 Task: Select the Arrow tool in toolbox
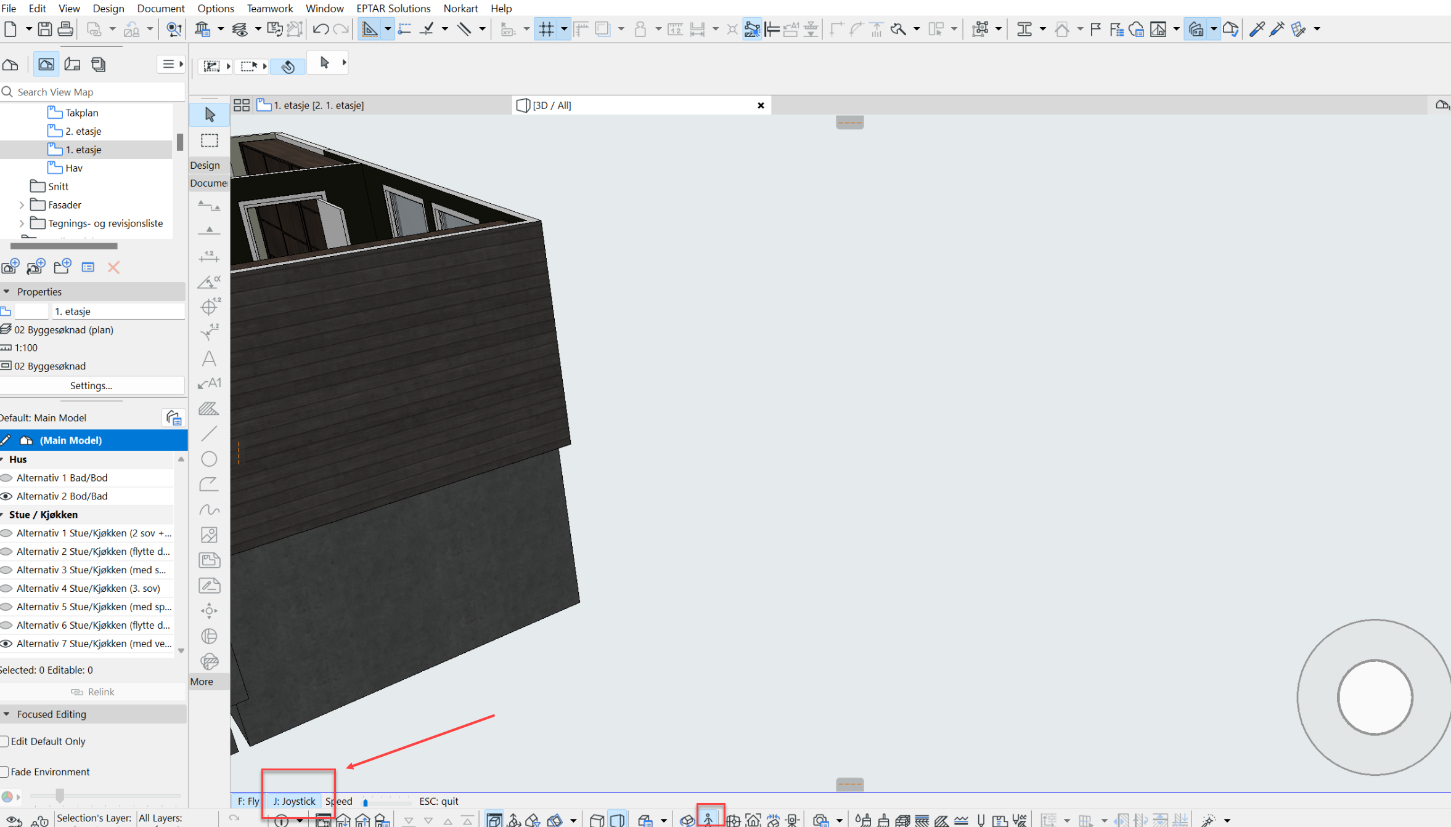click(210, 115)
